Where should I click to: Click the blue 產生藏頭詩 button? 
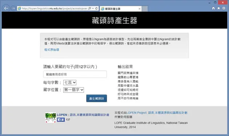tap(97, 98)
